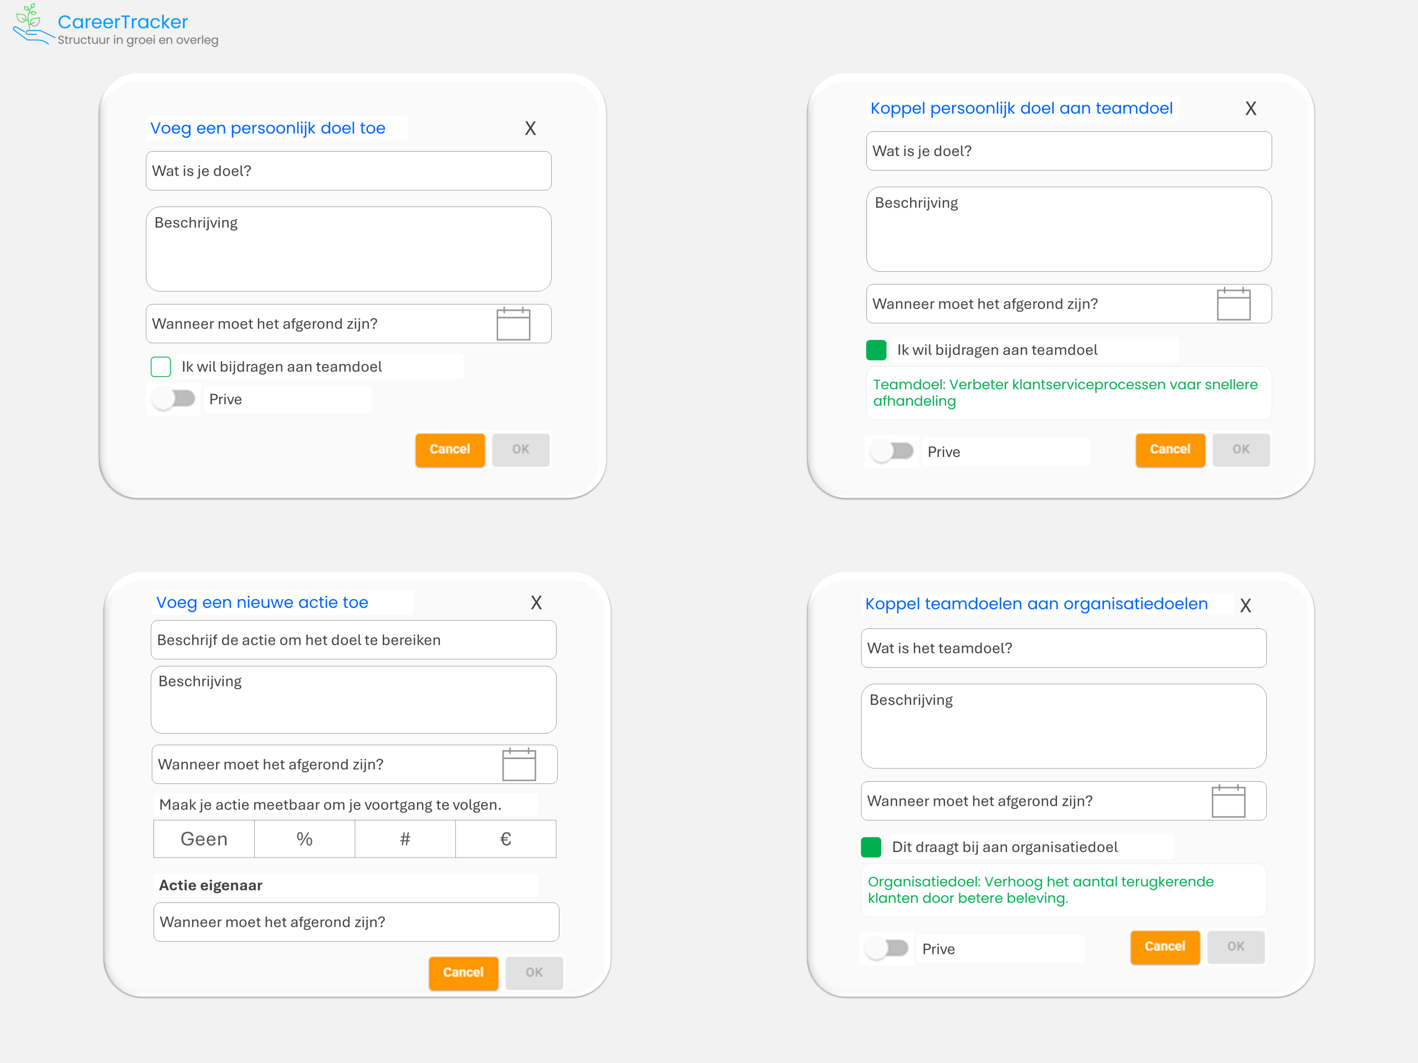Viewport: 1418px width, 1063px height.
Task: Confirm OK in Koppel persoonlijk doel dialog
Action: click(1242, 450)
